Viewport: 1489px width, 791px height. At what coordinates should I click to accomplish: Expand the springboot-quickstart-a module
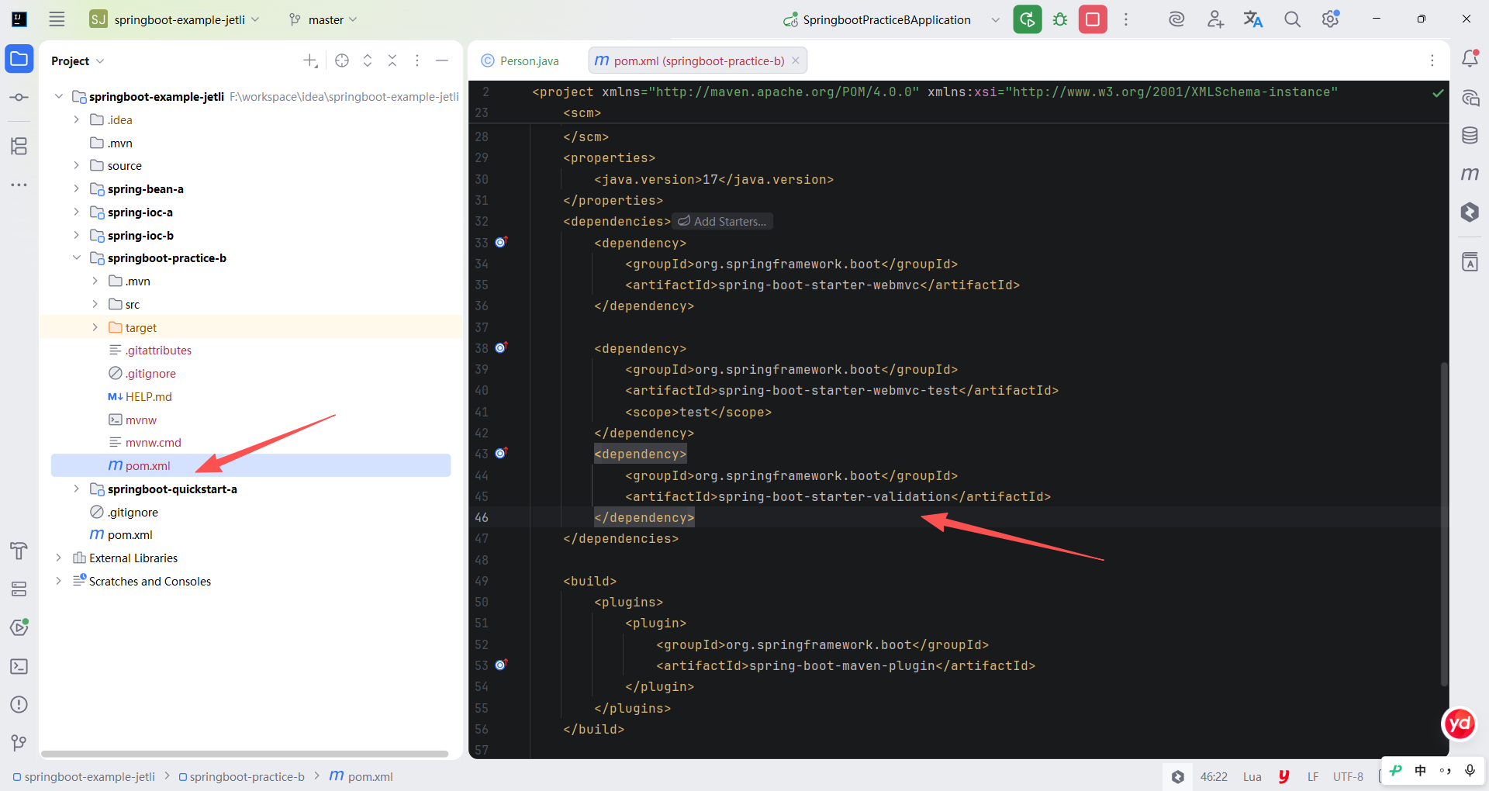[x=76, y=489]
